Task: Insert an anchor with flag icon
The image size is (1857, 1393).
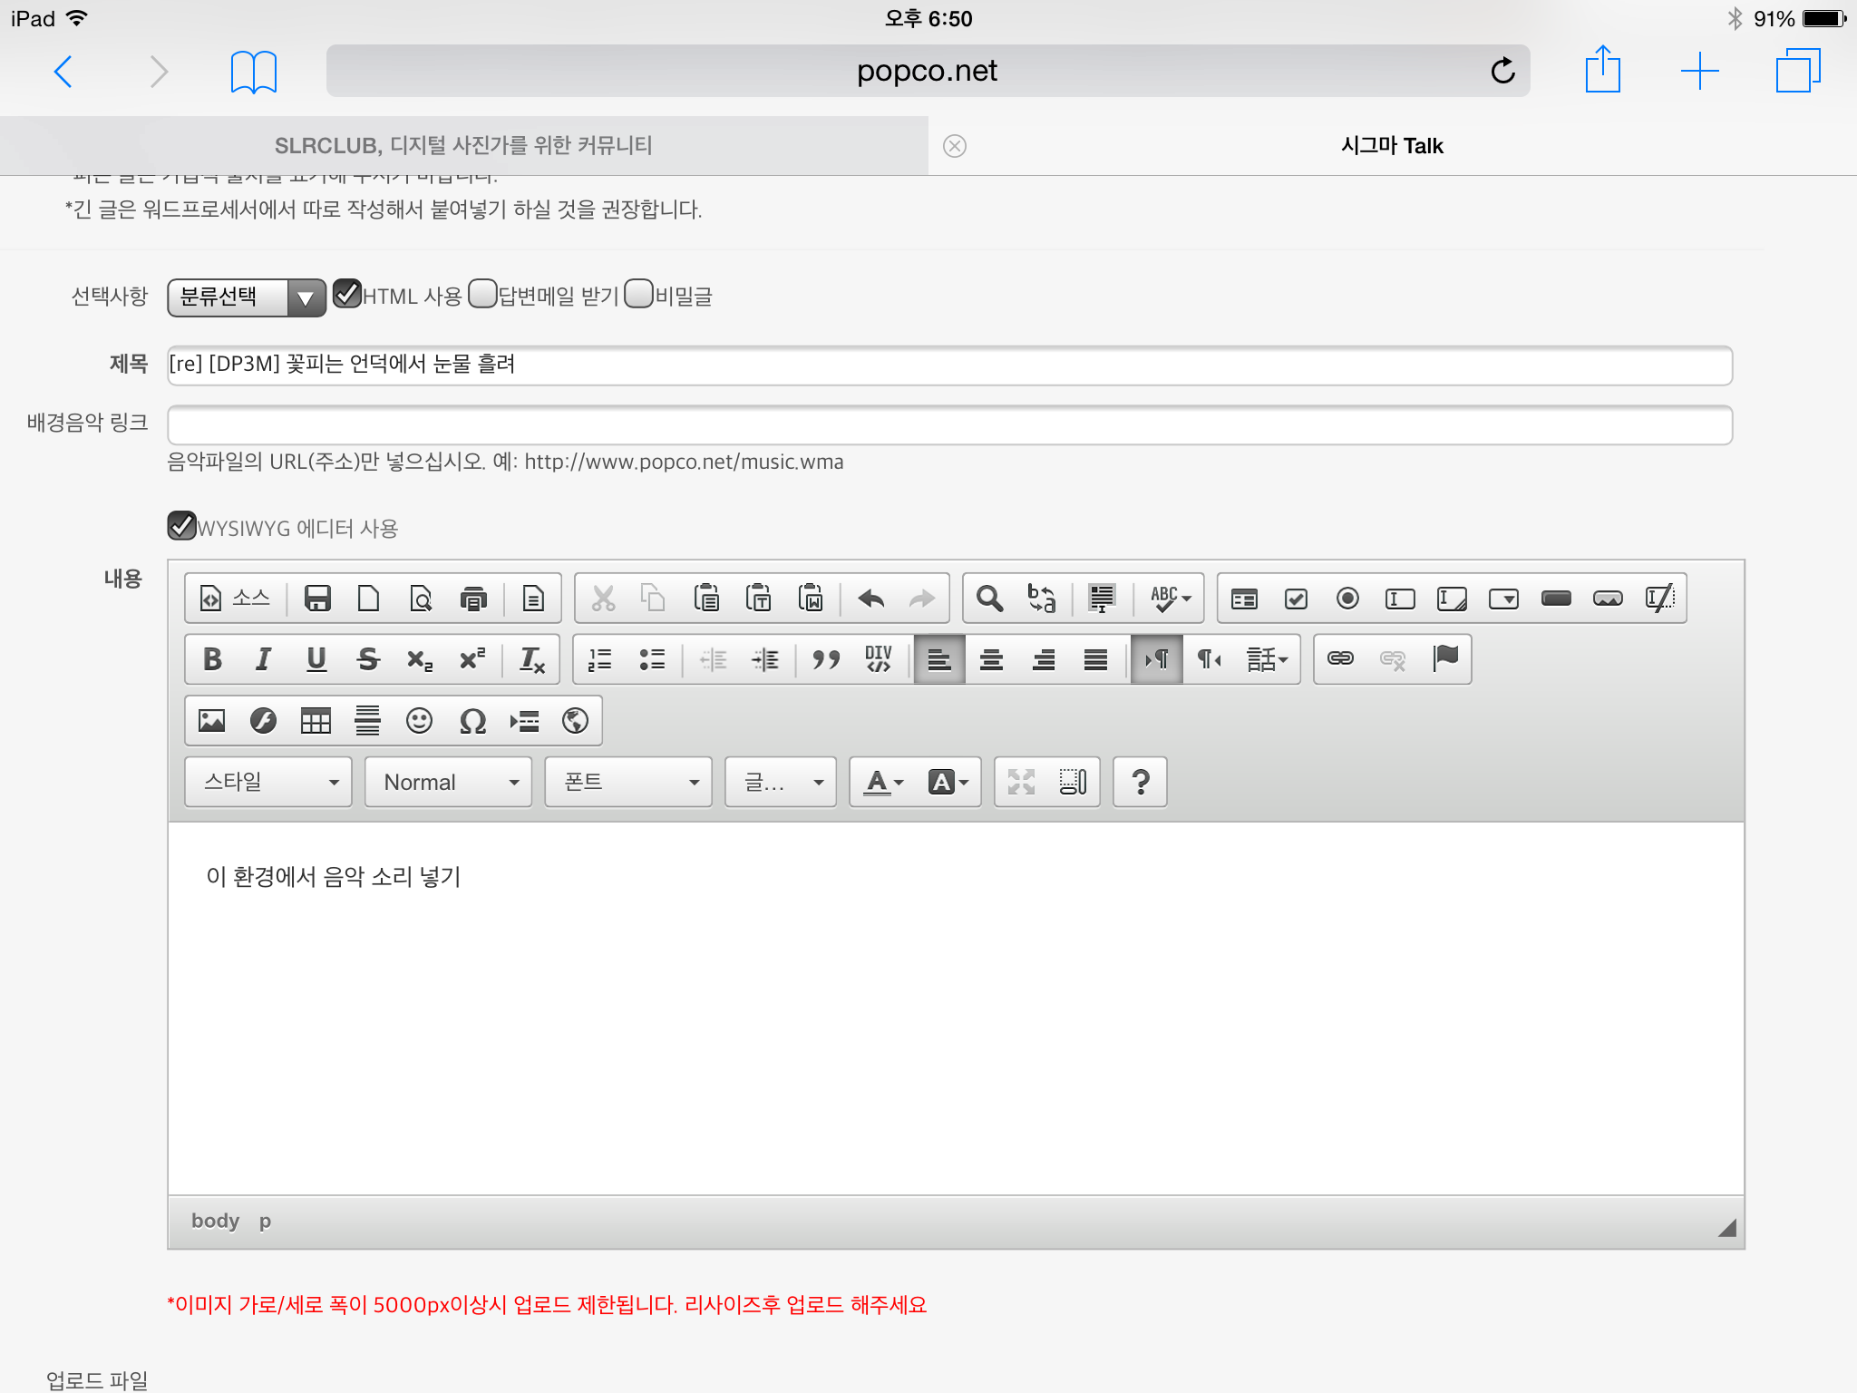Action: click(1445, 659)
